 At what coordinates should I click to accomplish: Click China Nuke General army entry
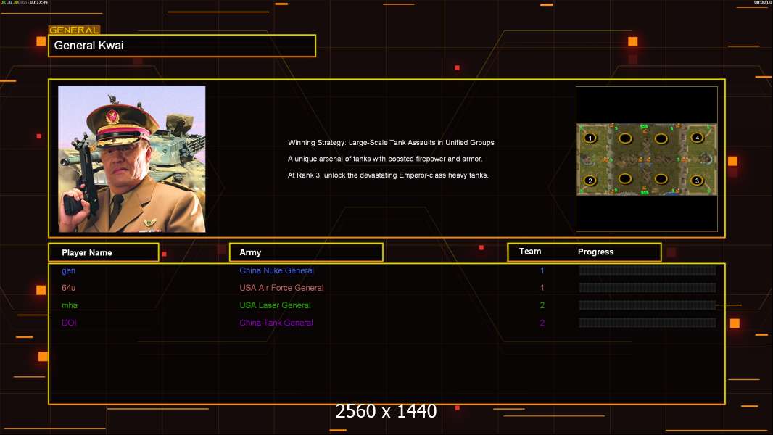click(276, 270)
